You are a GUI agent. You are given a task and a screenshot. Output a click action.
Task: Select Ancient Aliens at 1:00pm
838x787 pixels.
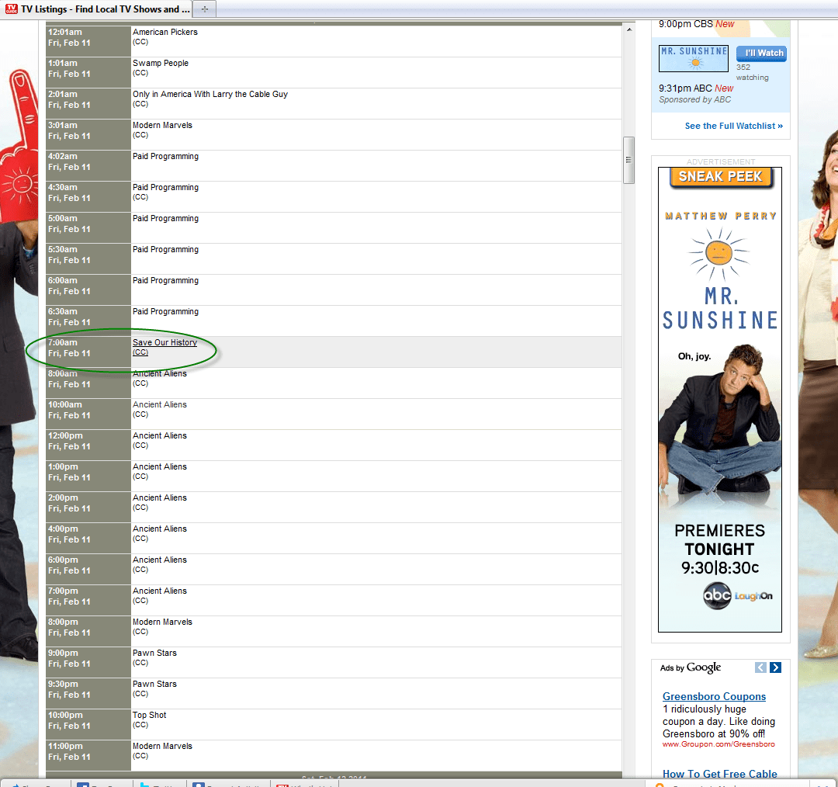[x=159, y=466]
